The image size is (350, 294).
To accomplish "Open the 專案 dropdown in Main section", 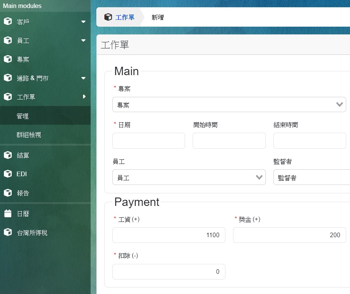I will 229,104.
